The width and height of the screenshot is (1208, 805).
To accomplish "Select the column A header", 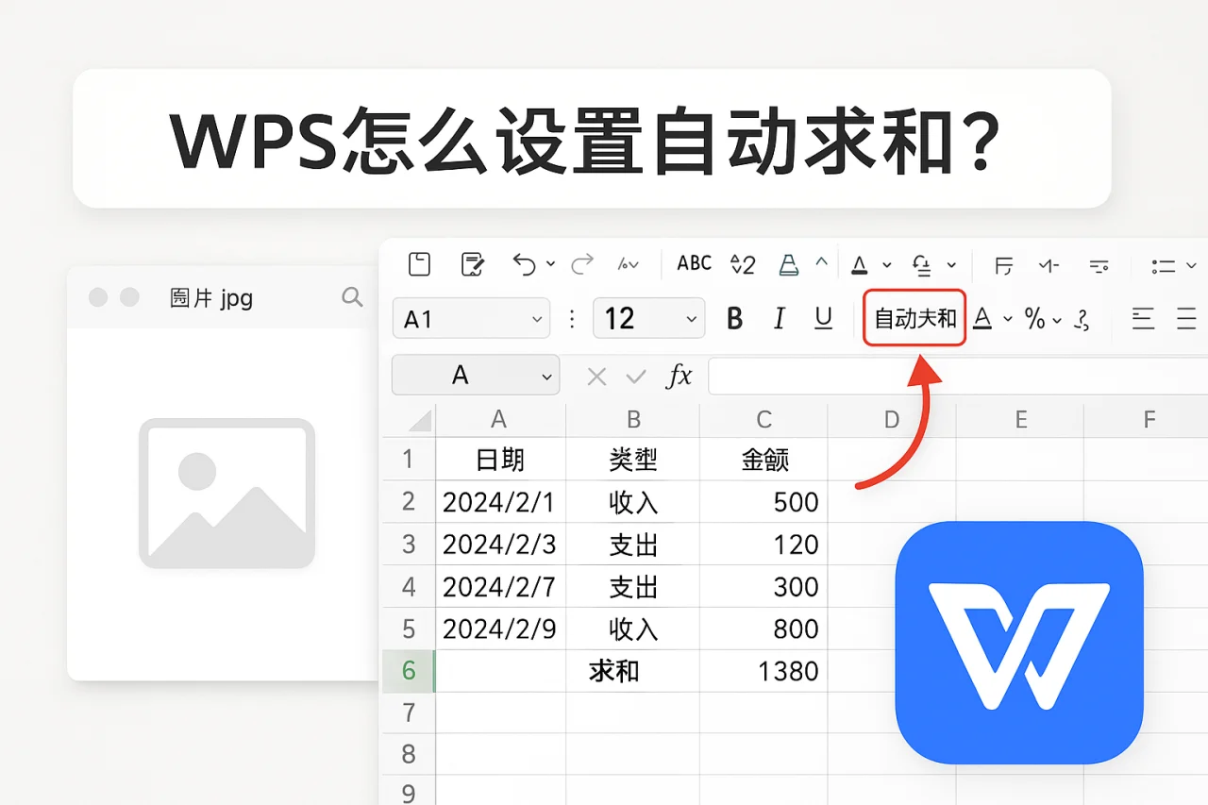I will tap(498, 419).
